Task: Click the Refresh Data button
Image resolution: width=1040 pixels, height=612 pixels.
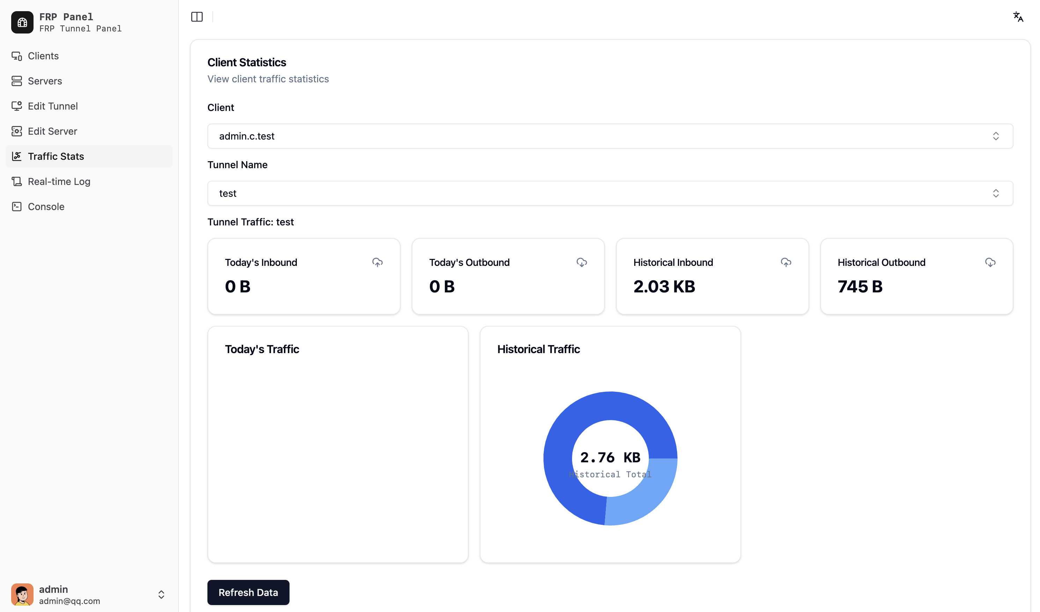Action: click(x=248, y=592)
